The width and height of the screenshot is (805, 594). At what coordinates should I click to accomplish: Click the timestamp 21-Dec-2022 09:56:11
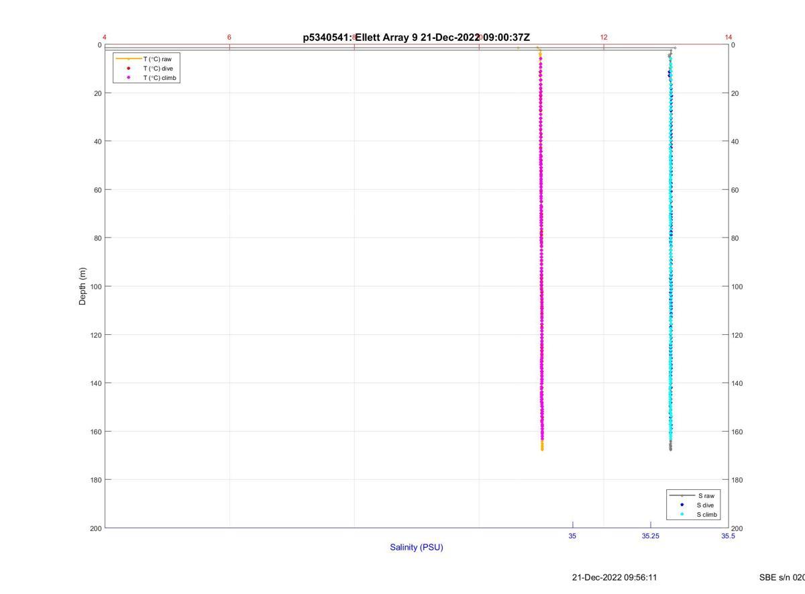(x=614, y=577)
